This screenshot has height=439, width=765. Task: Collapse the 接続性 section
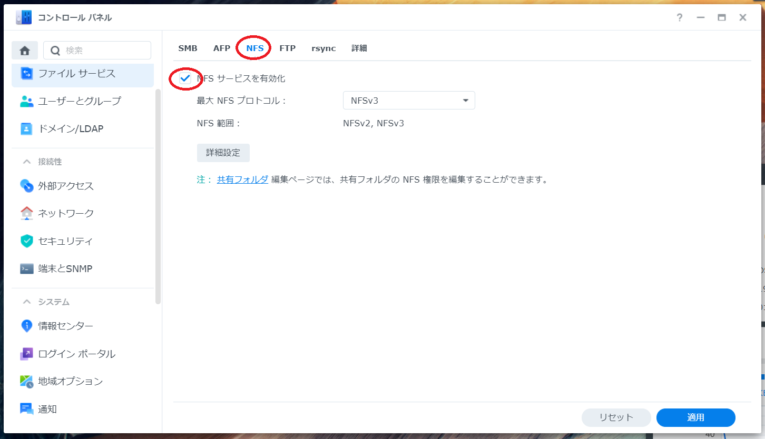point(27,162)
